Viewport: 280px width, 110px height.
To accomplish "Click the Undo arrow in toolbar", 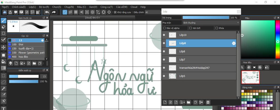I will coord(47,12).
